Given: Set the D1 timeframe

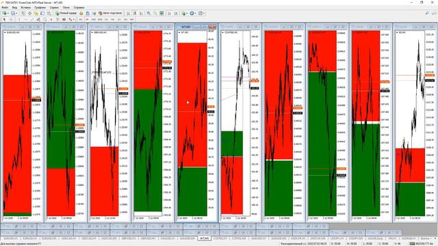Looking at the screenshot, I should 119,19.
